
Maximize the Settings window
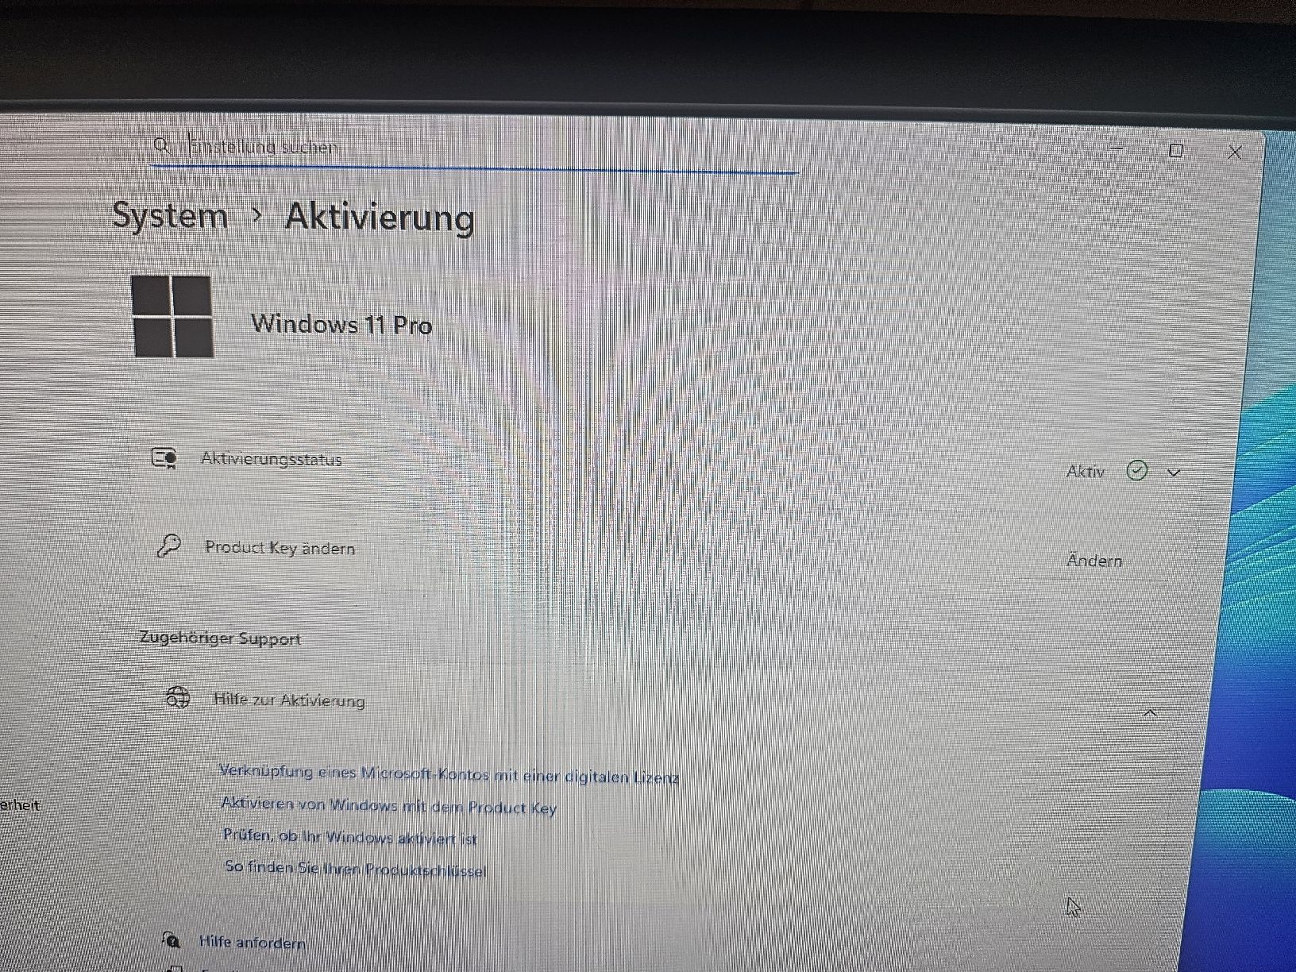pyautogui.click(x=1176, y=150)
